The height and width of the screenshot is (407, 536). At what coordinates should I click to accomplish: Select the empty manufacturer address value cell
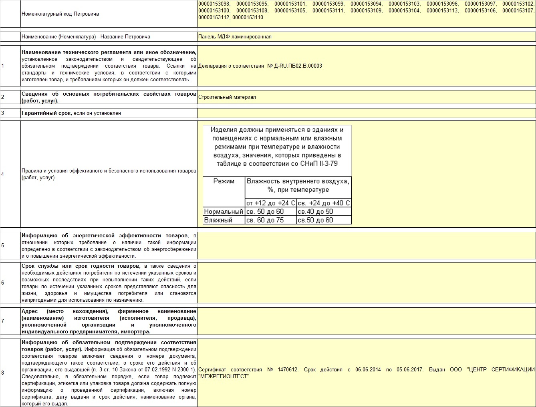click(366, 321)
